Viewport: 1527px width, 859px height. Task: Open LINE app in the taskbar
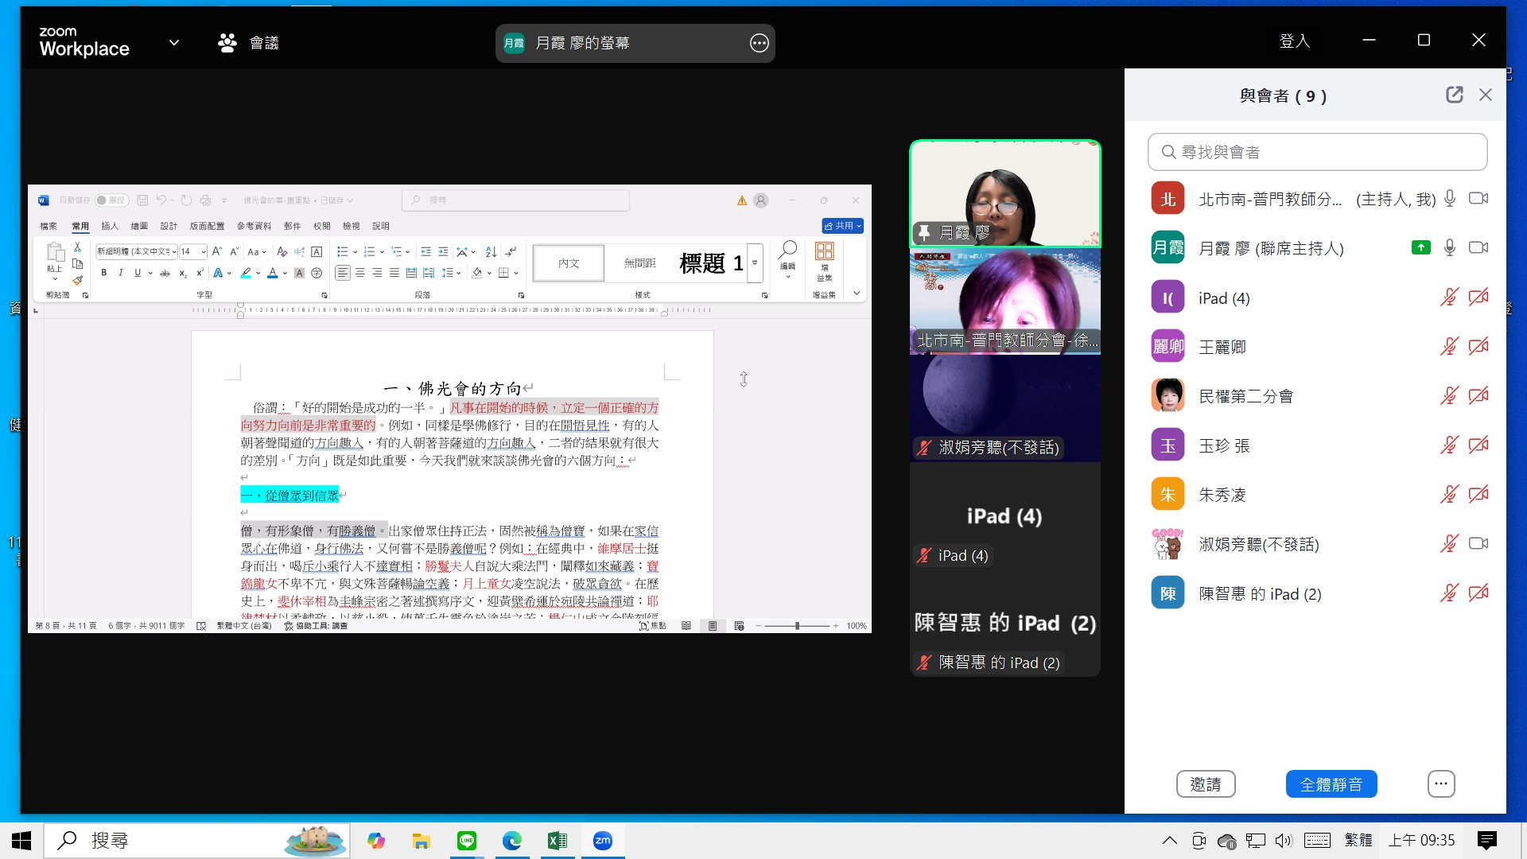pos(467,841)
